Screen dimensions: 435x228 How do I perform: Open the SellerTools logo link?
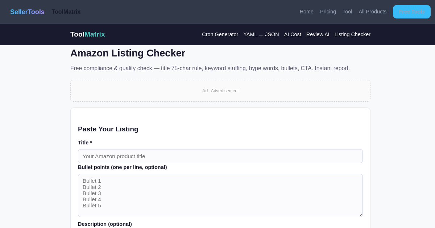pyautogui.click(x=27, y=12)
